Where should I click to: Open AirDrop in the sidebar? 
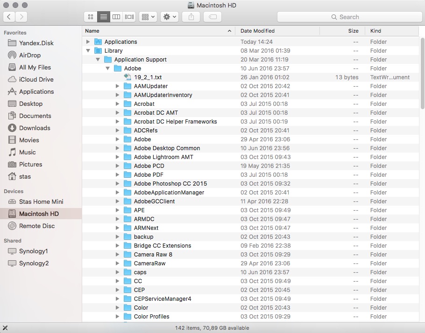41,55
